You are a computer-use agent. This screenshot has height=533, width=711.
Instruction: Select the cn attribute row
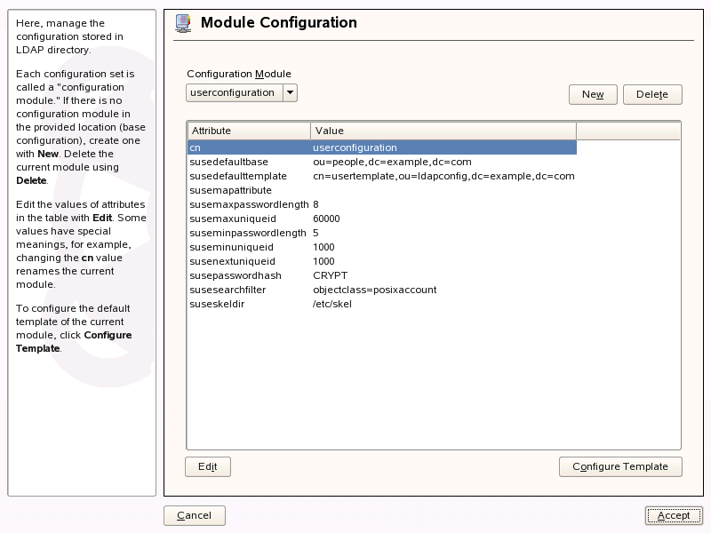[x=381, y=147]
